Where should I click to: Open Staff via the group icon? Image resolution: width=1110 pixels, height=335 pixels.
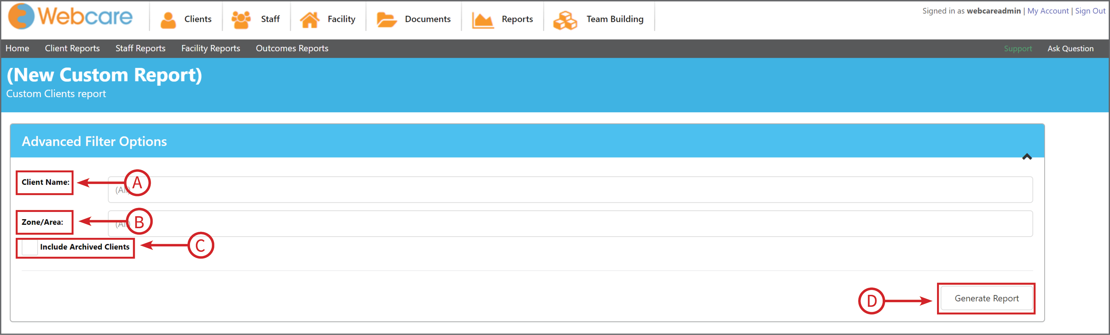[x=241, y=20]
